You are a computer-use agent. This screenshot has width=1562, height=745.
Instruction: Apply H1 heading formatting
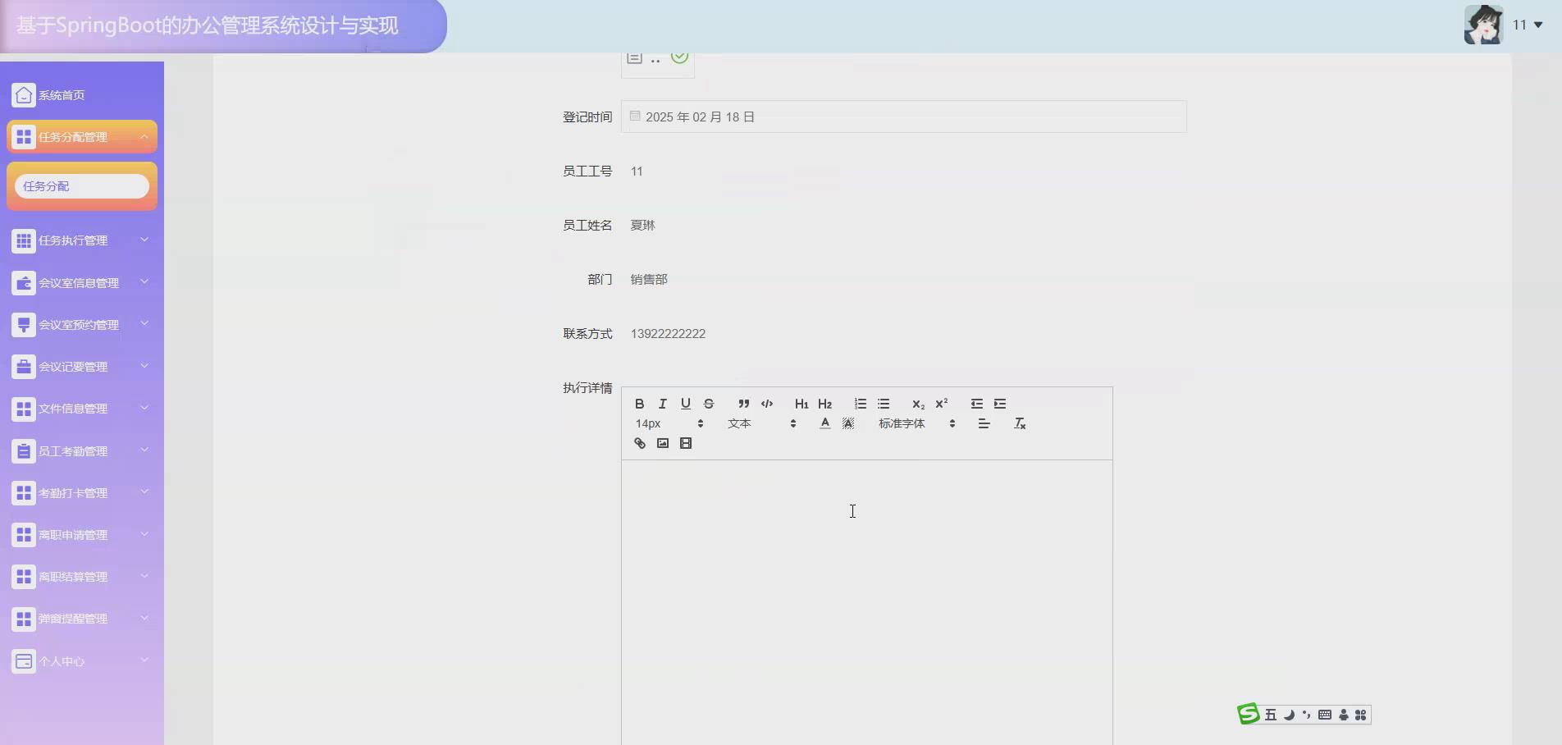802,404
